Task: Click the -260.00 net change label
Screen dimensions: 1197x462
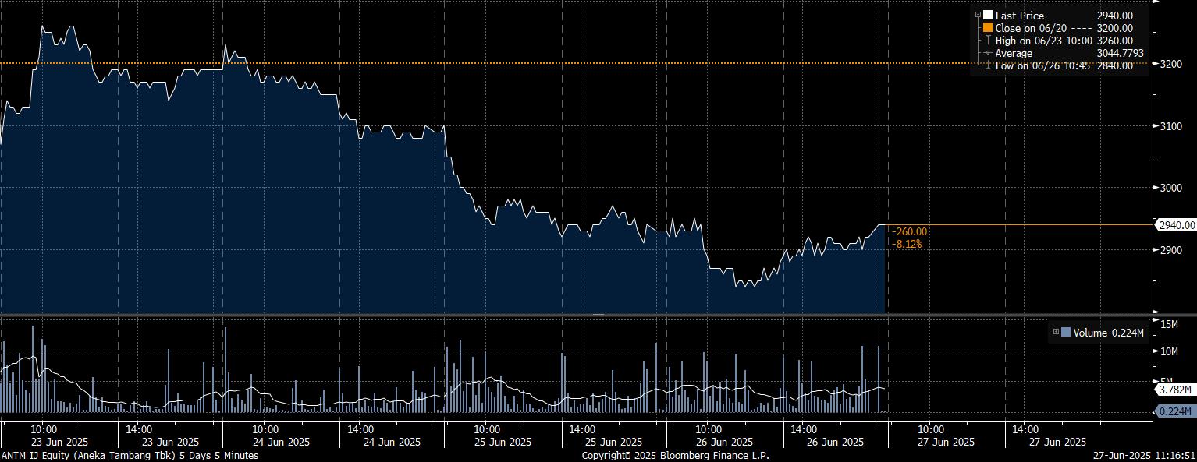Action: coord(910,231)
